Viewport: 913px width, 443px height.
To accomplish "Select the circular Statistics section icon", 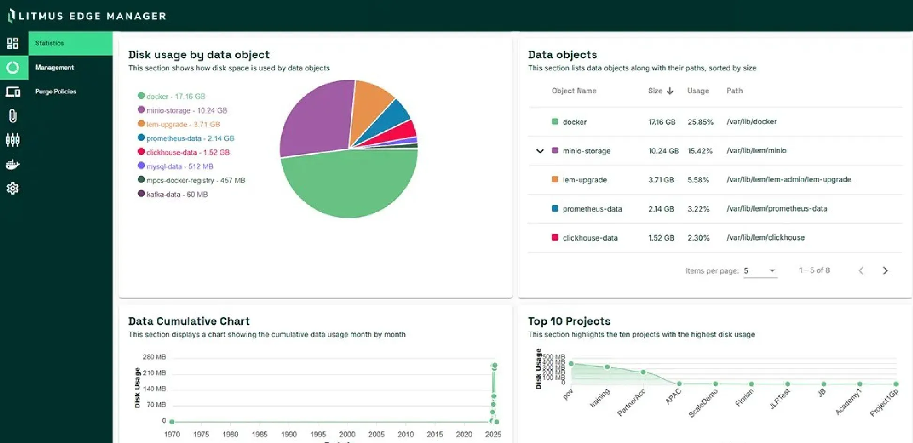I will pyautogui.click(x=13, y=67).
